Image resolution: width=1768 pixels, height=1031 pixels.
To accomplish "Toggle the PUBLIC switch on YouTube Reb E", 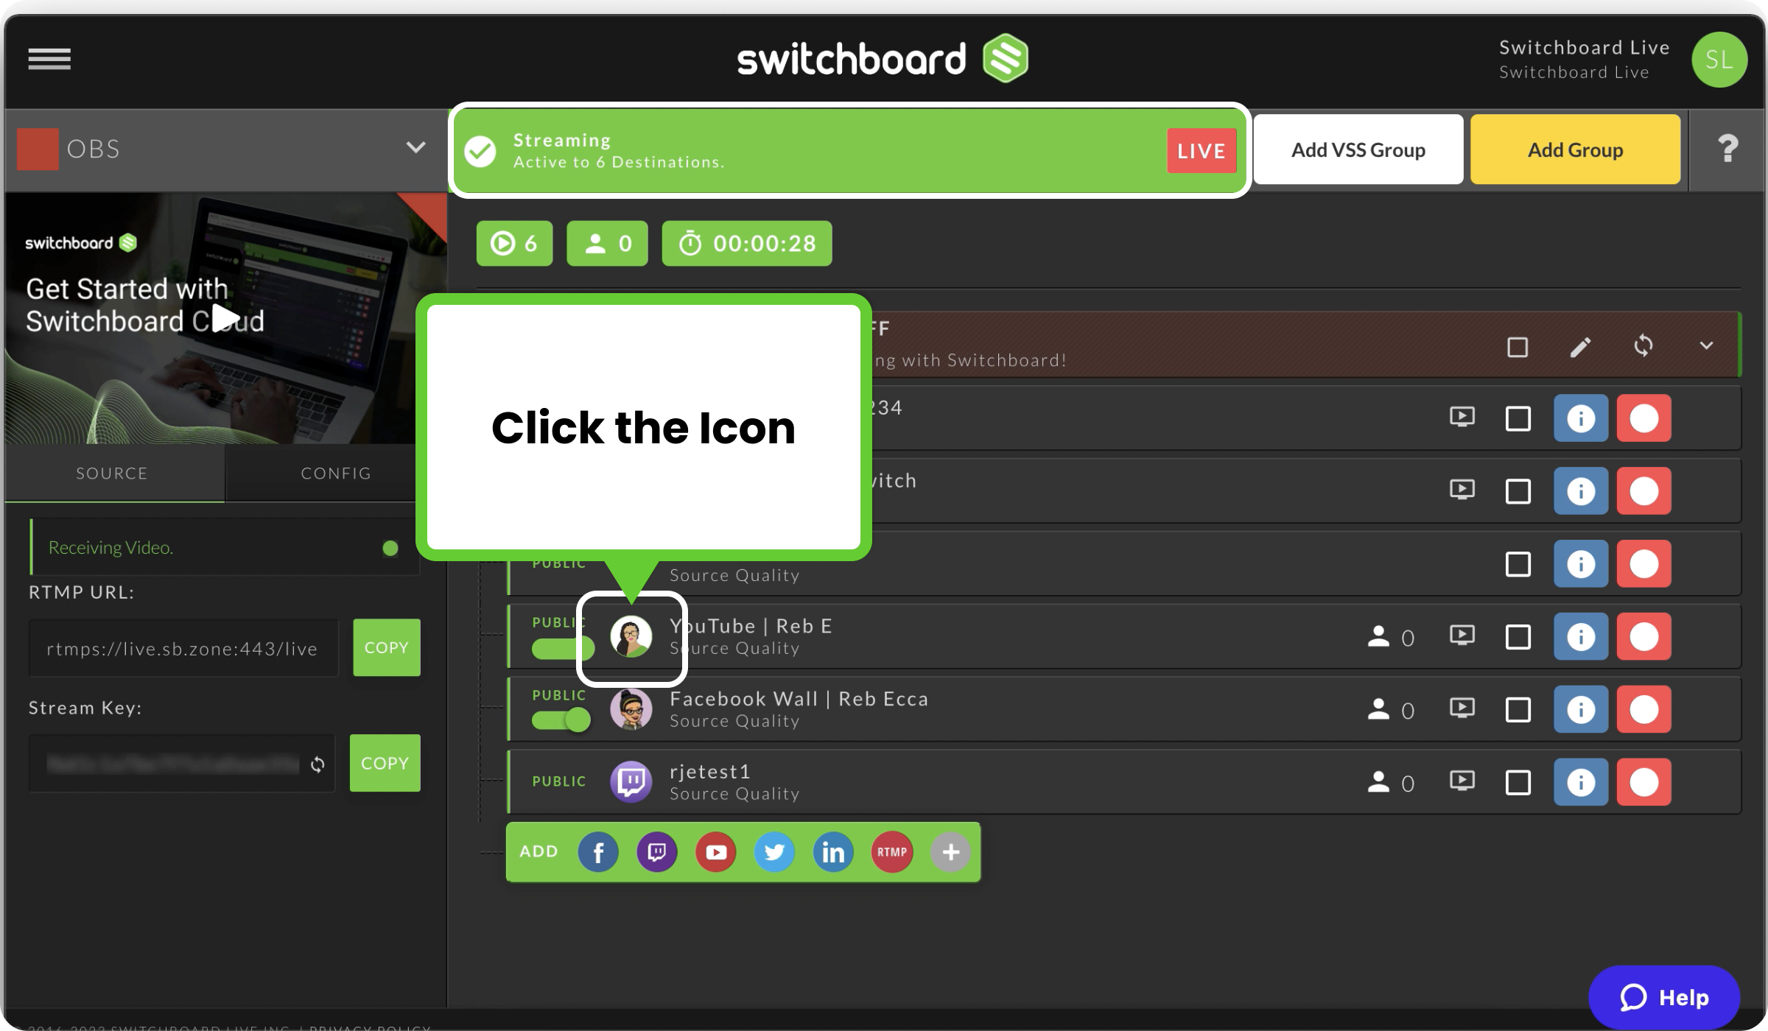I will click(561, 648).
